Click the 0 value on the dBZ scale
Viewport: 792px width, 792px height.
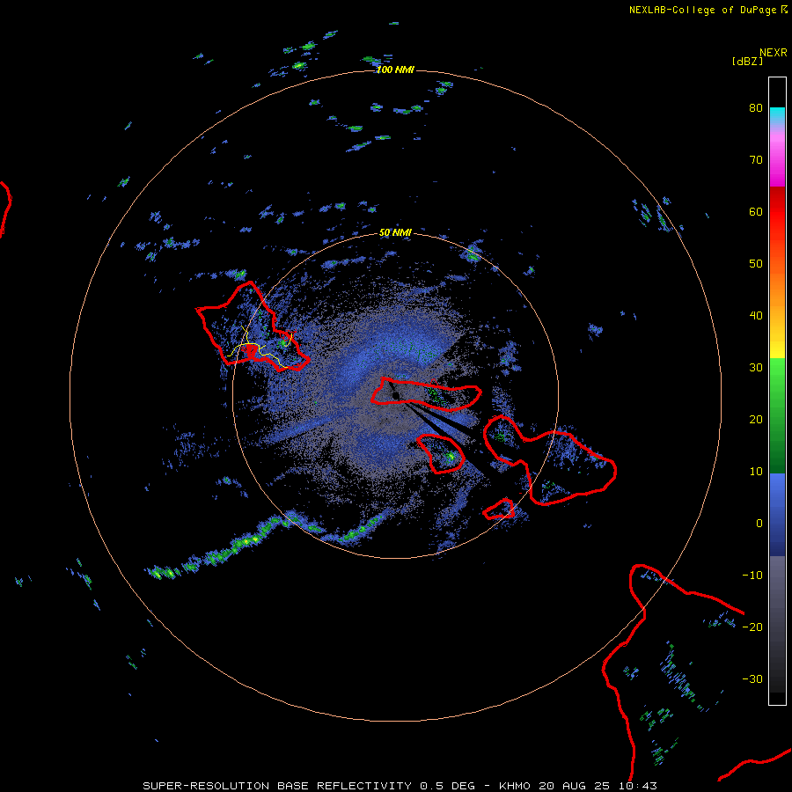(759, 524)
